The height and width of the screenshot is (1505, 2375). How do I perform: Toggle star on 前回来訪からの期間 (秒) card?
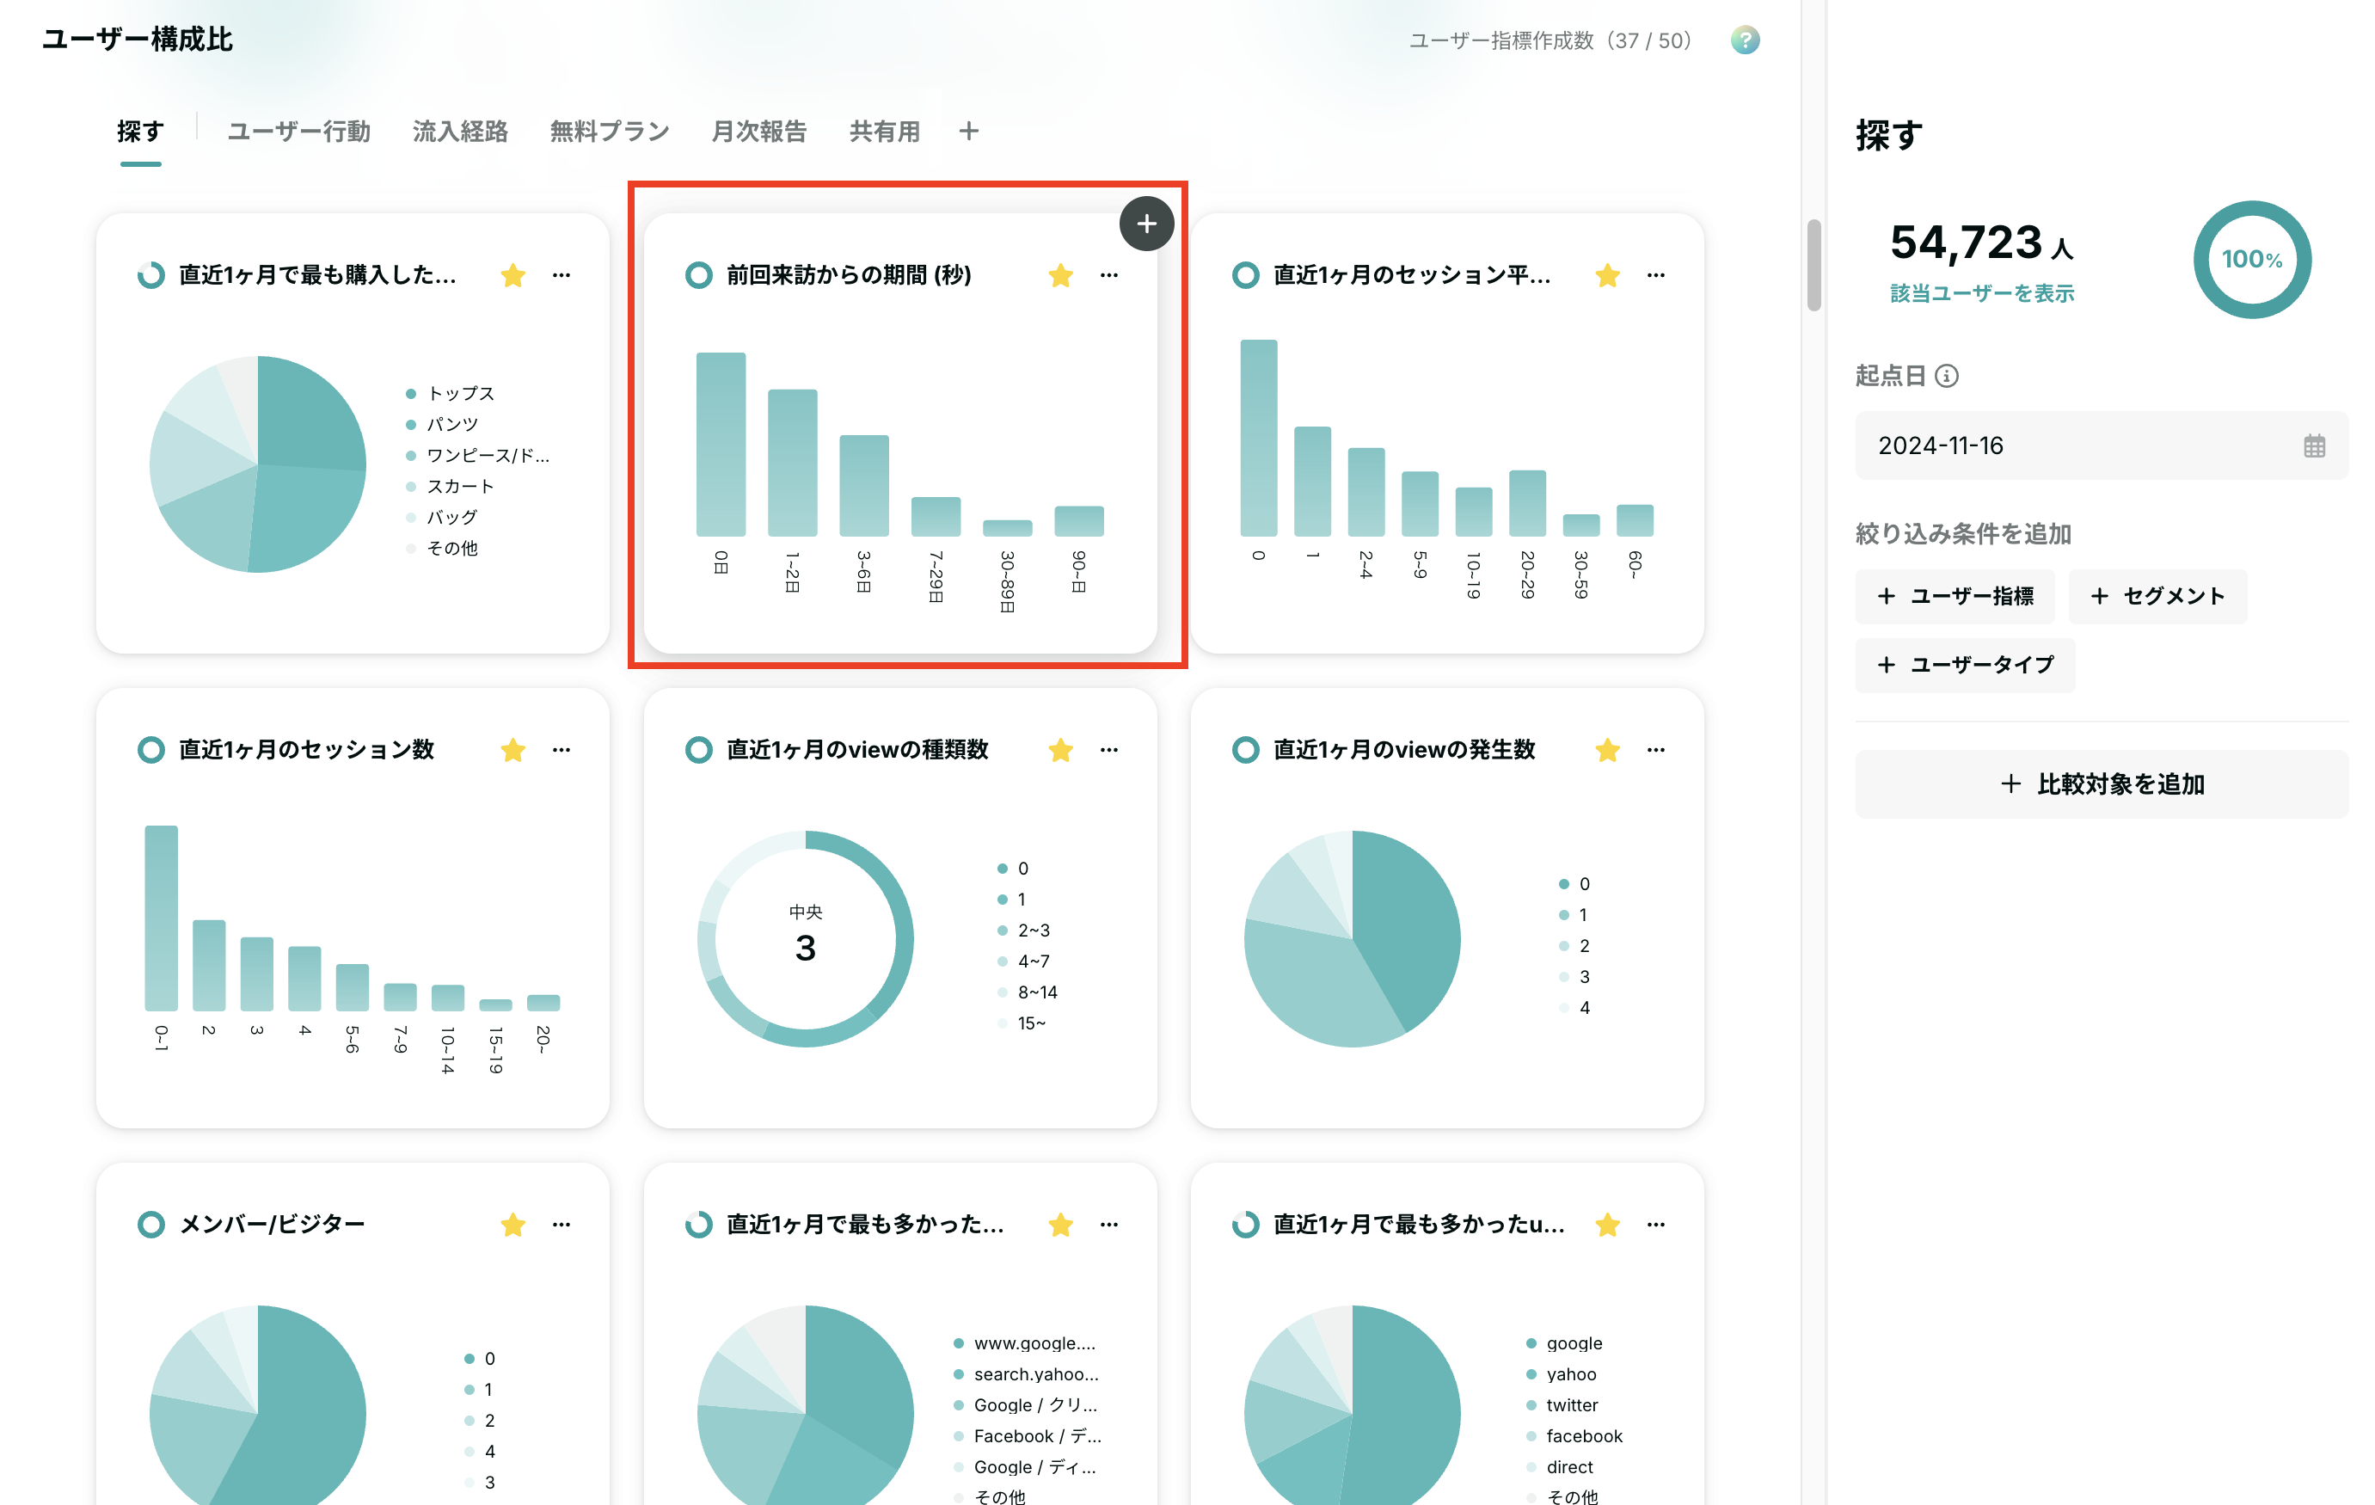pos(1060,275)
